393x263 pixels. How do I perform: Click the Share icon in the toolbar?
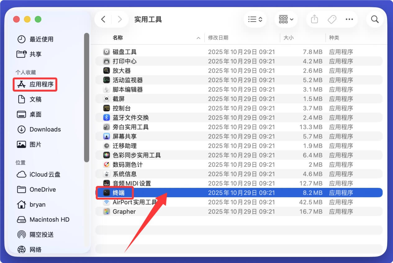[314, 19]
